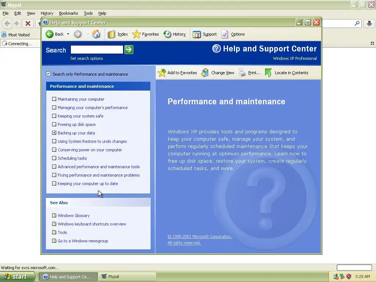Open Mypal History menu

coord(47,13)
